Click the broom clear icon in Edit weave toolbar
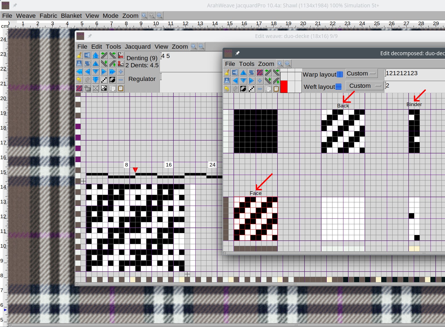 pyautogui.click(x=79, y=55)
